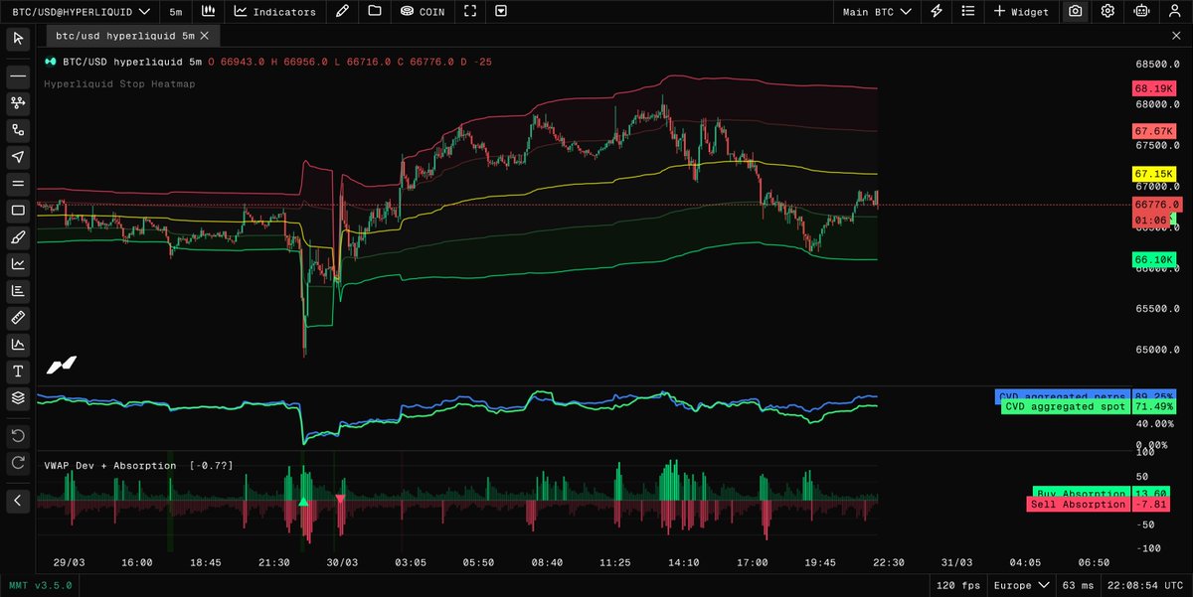Open the folder of saved layouts
The width and height of the screenshot is (1193, 597).
pyautogui.click(x=374, y=11)
